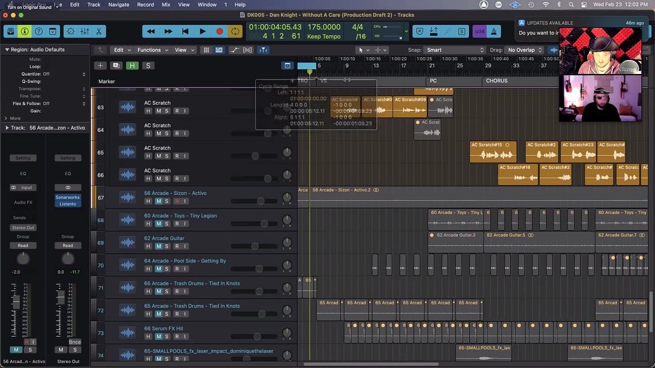Record-enable track 67 Arcade Sizon Activo
Viewport: 655px width, 368px height.
tap(177, 201)
